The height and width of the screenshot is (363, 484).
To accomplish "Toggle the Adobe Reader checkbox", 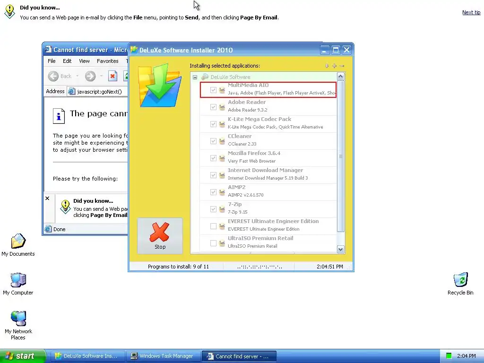I will pos(213,107).
